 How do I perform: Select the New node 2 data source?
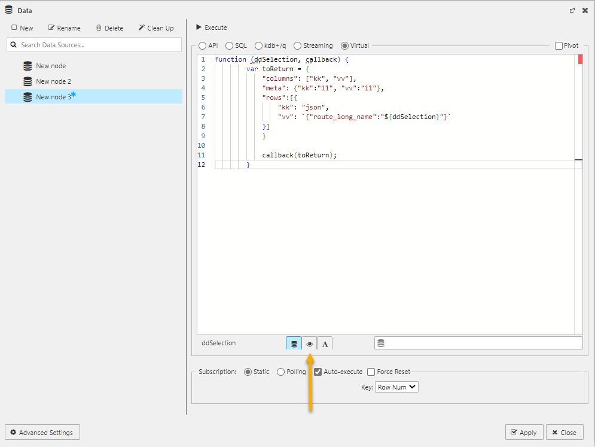tap(53, 81)
